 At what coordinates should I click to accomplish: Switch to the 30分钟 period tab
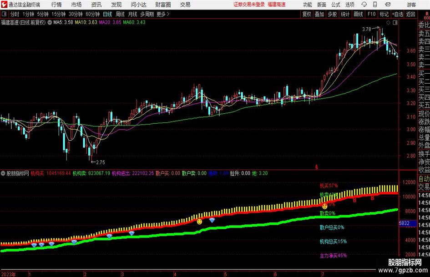(76, 14)
